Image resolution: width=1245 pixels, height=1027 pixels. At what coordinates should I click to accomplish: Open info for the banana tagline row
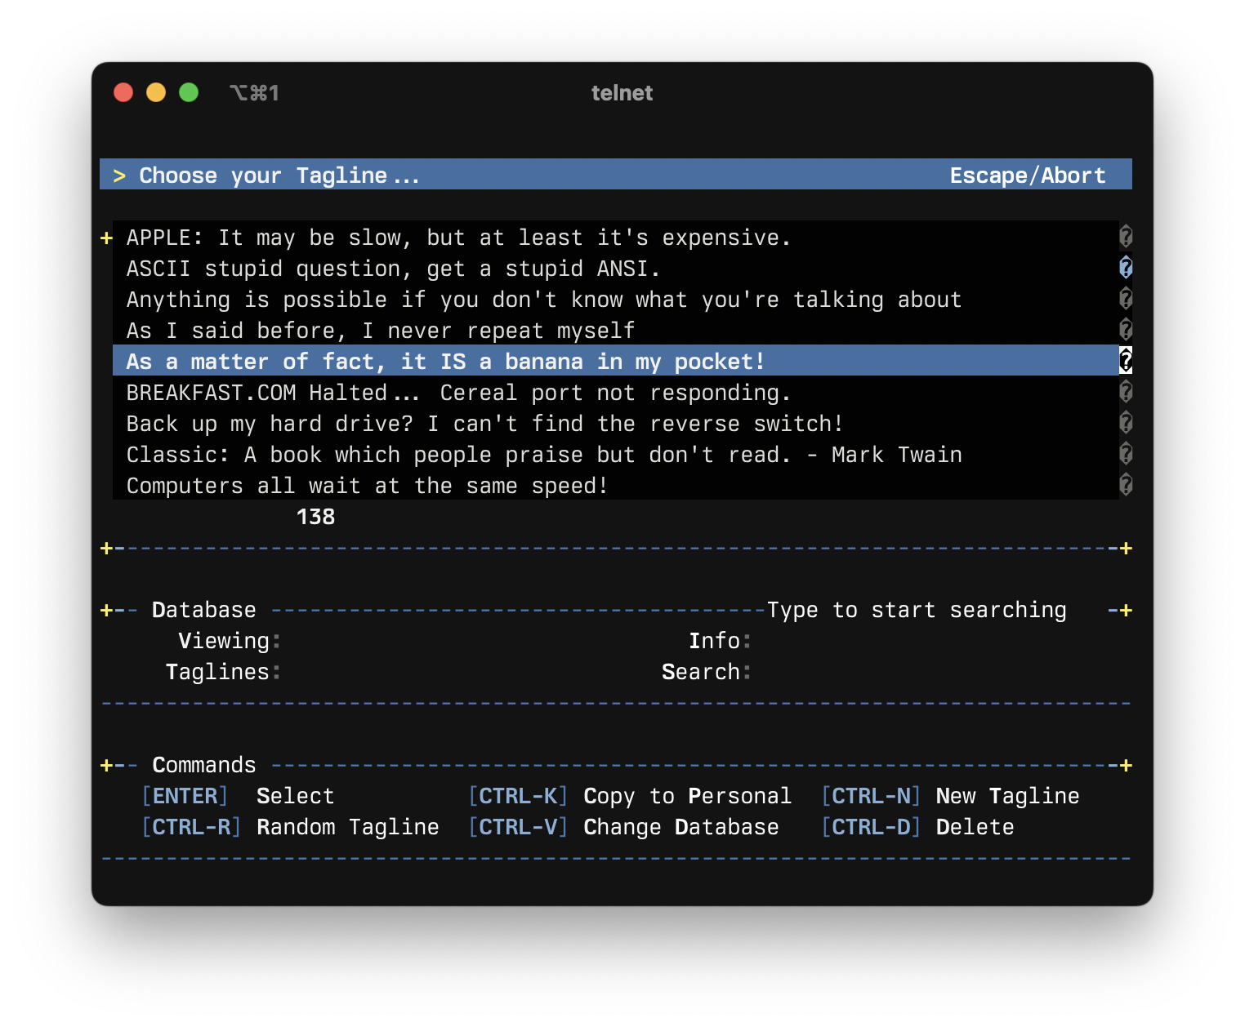pyautogui.click(x=1126, y=360)
